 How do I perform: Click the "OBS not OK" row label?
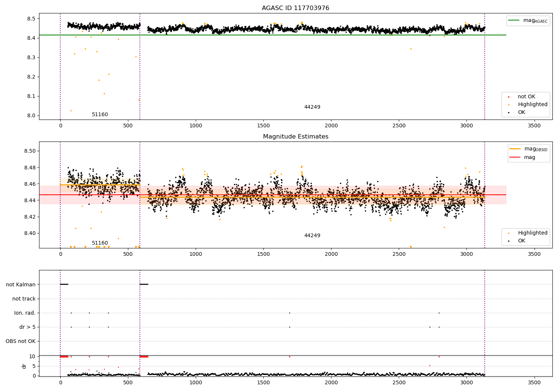[x=20, y=341]
